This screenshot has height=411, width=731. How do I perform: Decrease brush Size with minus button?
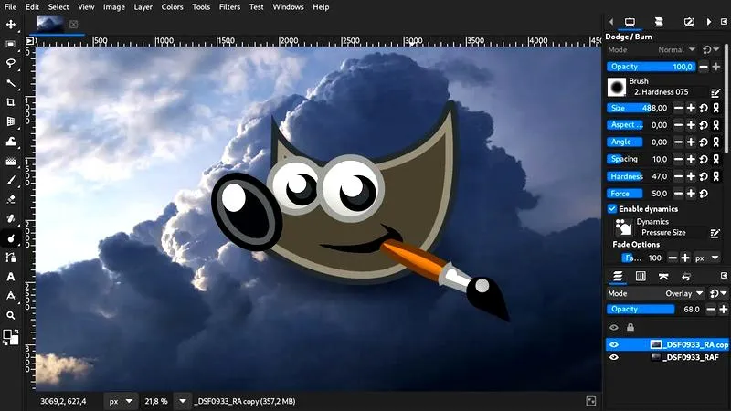pyautogui.click(x=678, y=108)
